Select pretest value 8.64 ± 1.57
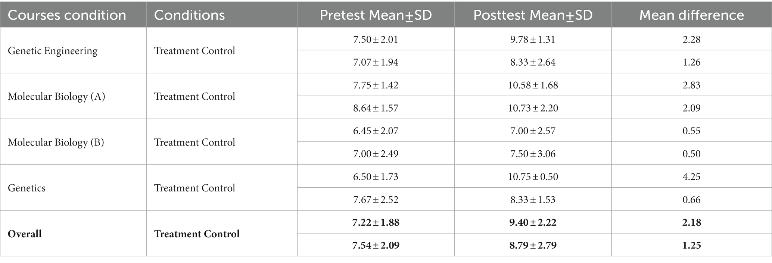This screenshot has height=263, width=772. coord(376,108)
